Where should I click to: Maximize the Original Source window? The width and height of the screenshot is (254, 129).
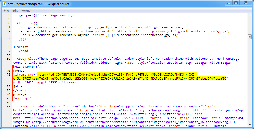click(x=236, y=3)
